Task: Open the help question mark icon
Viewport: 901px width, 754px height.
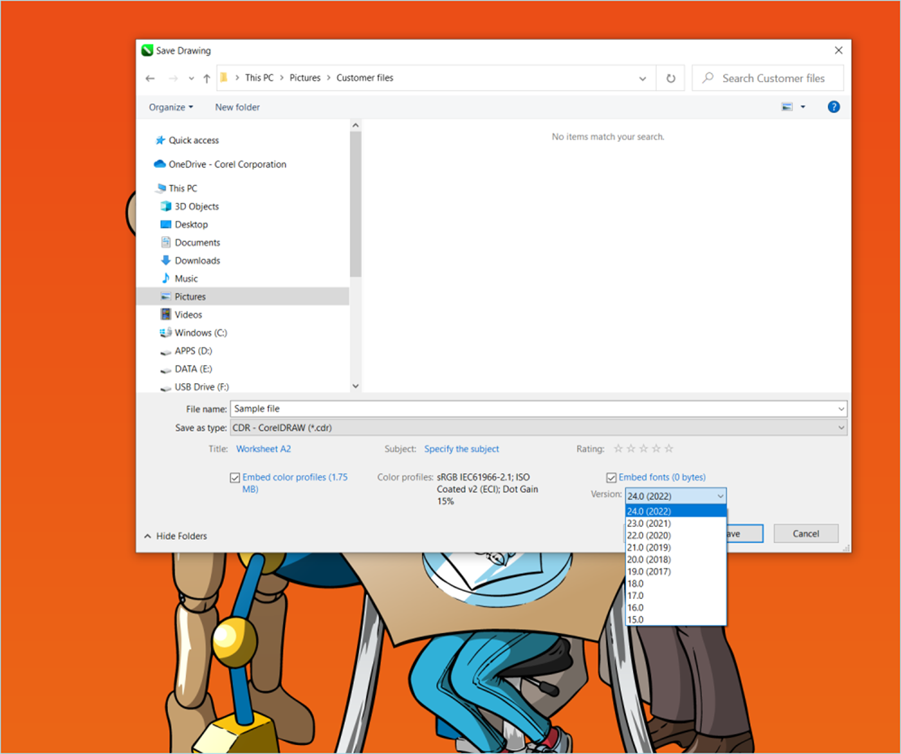Action: point(833,107)
